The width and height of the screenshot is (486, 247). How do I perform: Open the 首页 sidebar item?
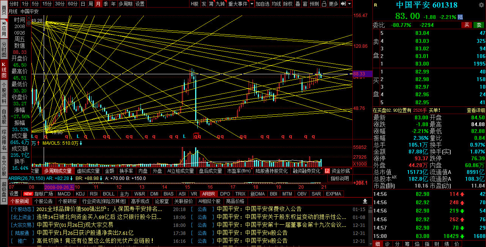click(x=4, y=9)
